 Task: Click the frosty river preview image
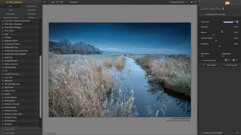pyautogui.click(x=120, y=70)
